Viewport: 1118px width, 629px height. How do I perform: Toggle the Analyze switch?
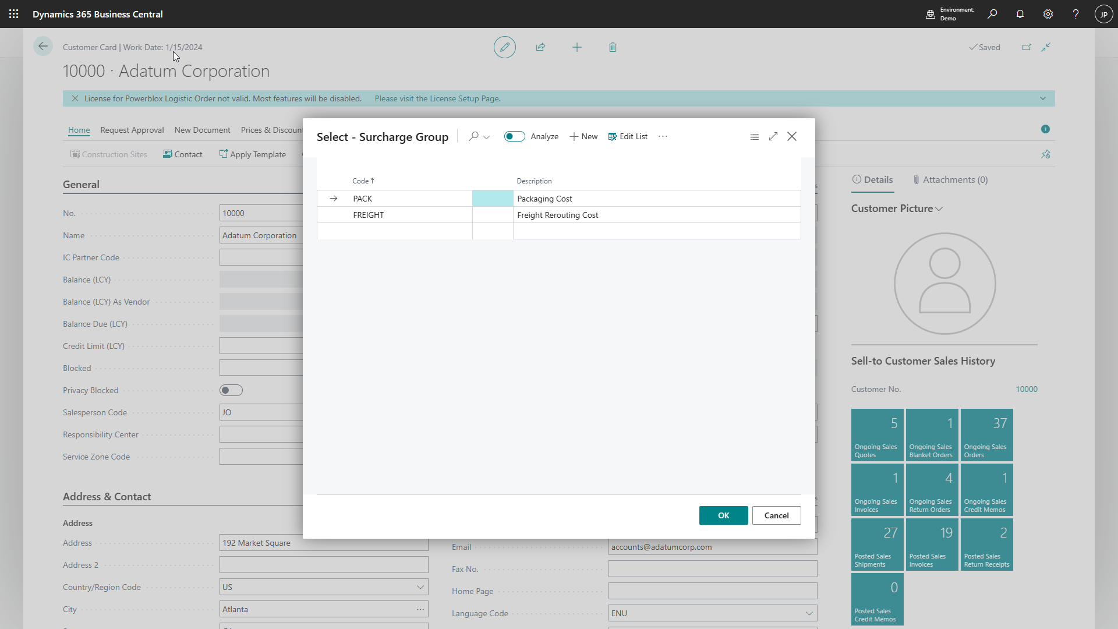click(x=515, y=136)
